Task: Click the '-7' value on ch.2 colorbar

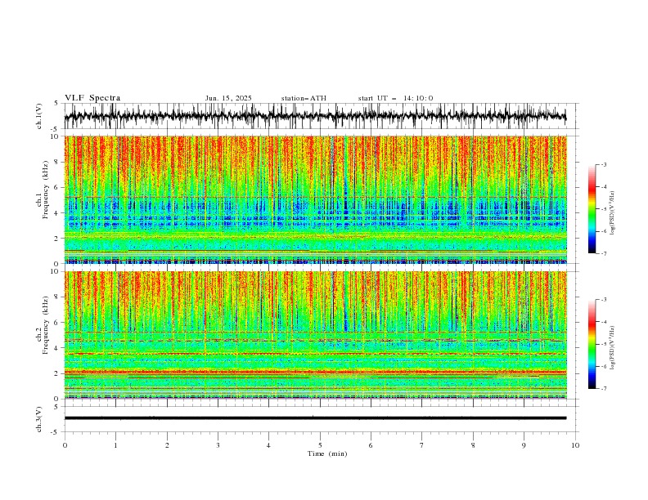Action: (603, 389)
